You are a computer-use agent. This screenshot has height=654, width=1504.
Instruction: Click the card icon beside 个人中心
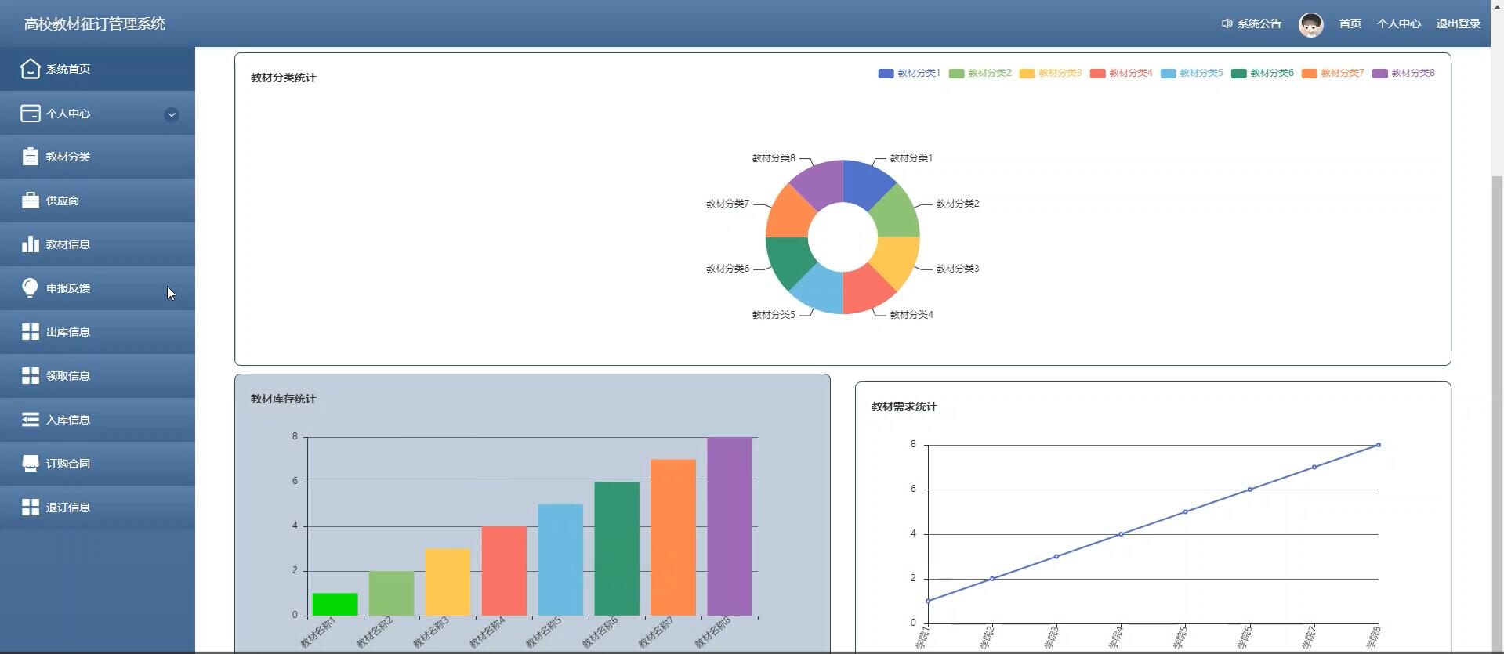tap(30, 114)
